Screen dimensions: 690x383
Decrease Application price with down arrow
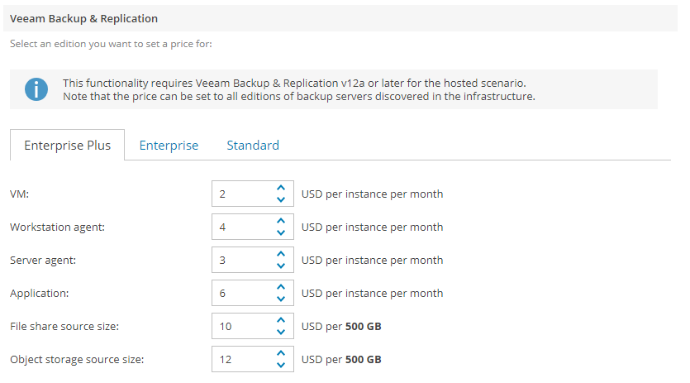[281, 299]
